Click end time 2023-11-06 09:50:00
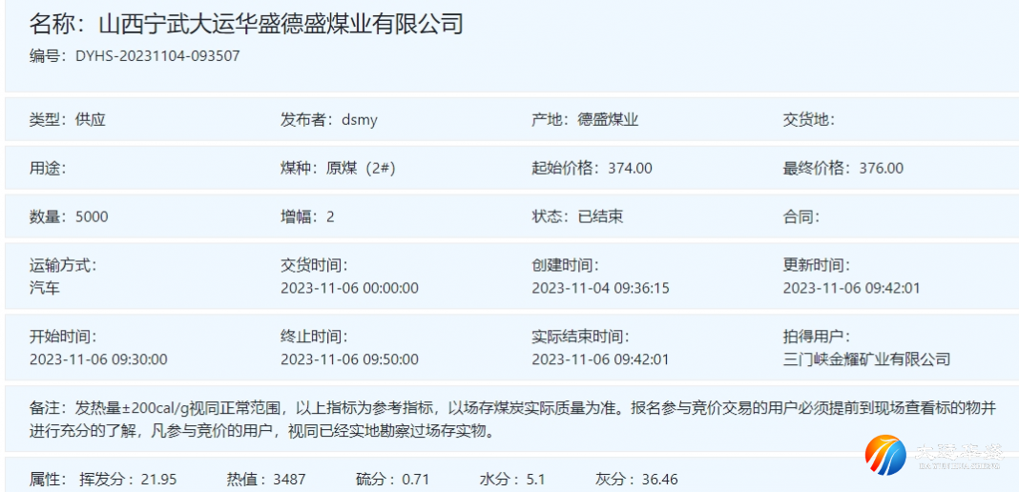This screenshot has height=492, width=1019. 349,359
